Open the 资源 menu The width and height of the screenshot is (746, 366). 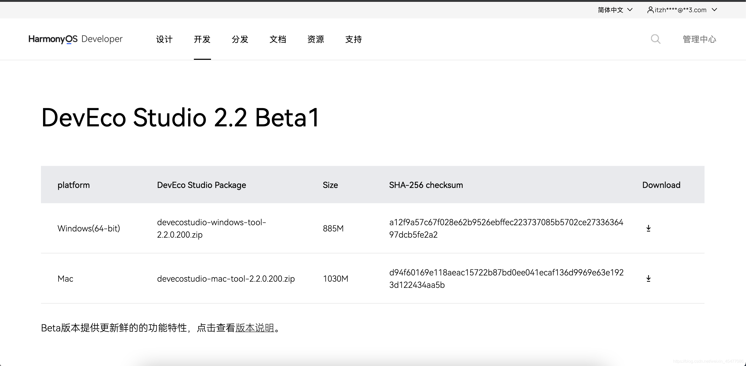click(x=316, y=39)
